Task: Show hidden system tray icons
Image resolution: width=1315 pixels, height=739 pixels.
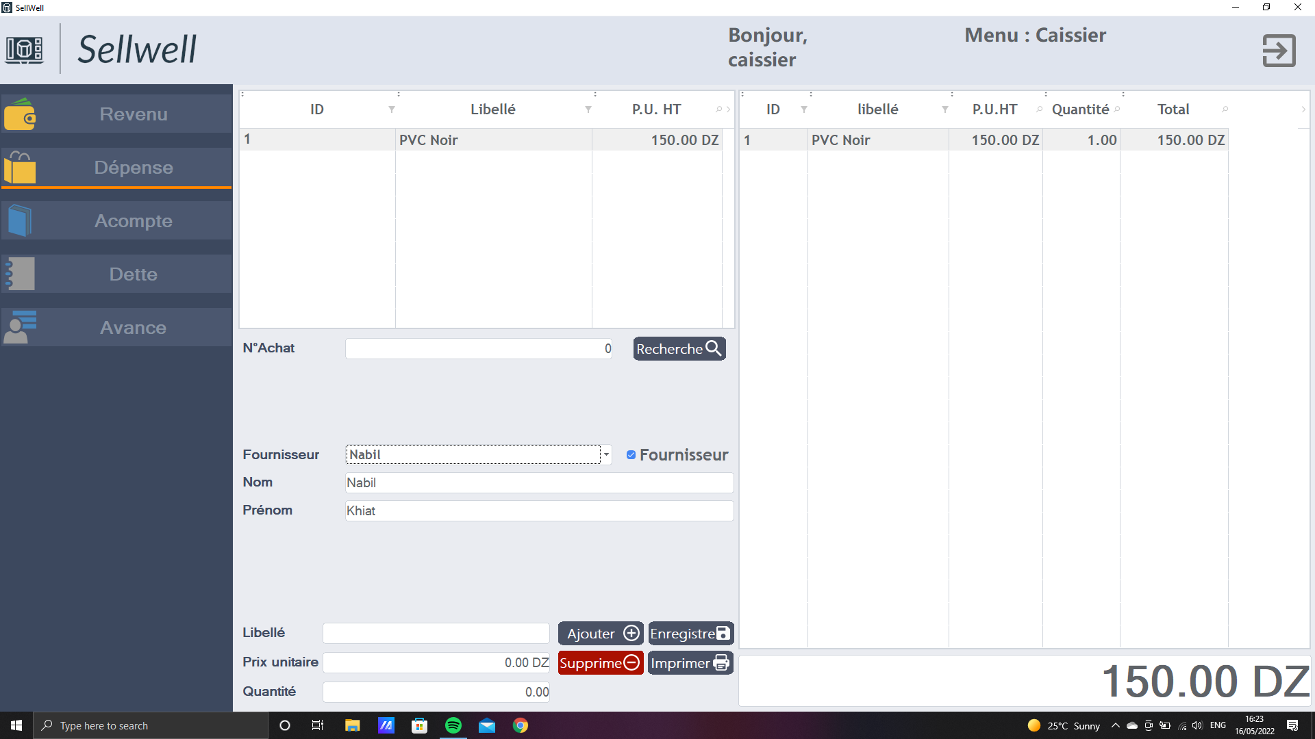Action: point(1115,725)
